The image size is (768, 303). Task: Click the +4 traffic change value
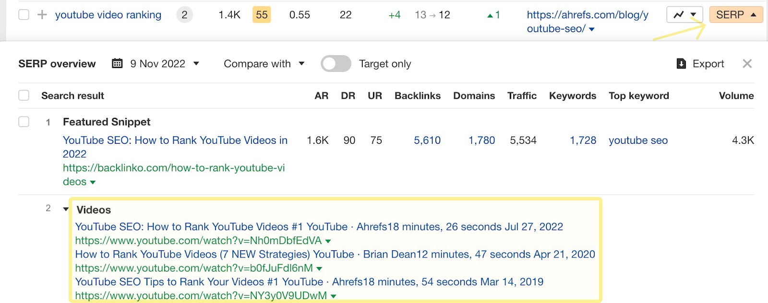coord(395,15)
